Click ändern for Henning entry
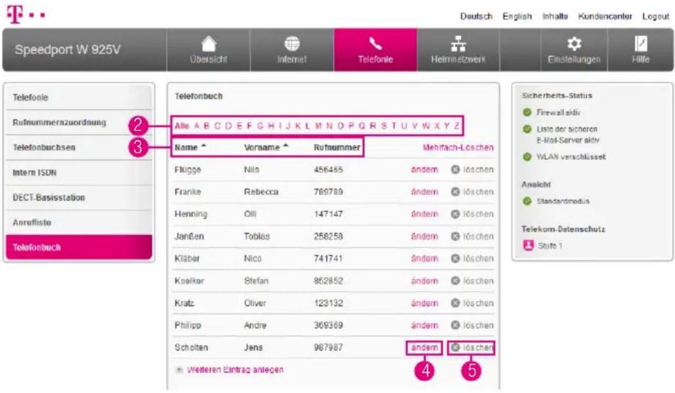Image resolution: width=675 pixels, height=393 pixels. point(425,214)
